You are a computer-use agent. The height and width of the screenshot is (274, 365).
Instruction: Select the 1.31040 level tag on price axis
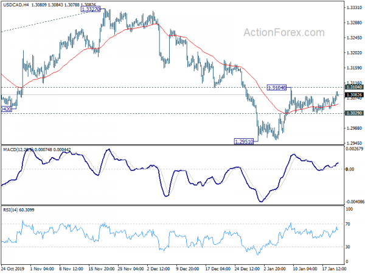tap(353, 87)
